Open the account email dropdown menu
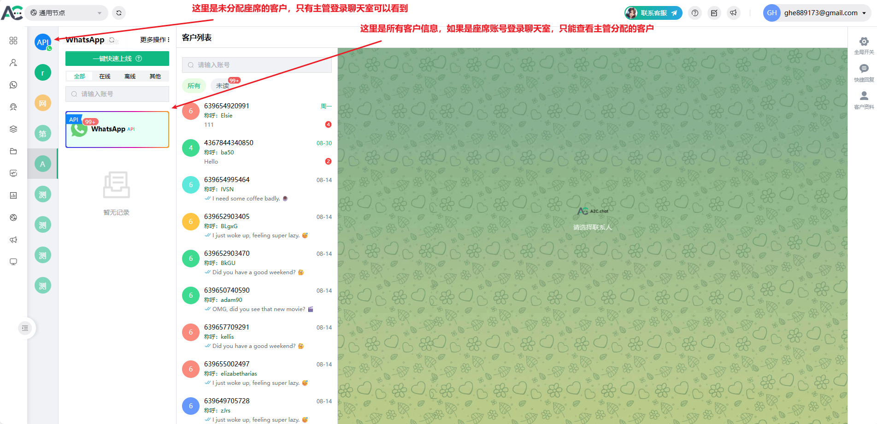The width and height of the screenshot is (877, 424). coord(820,13)
